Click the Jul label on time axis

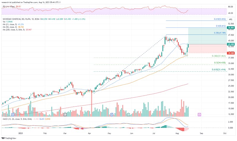coord(154,133)
